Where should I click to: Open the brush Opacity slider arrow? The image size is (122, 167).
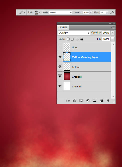click(x=91, y=12)
